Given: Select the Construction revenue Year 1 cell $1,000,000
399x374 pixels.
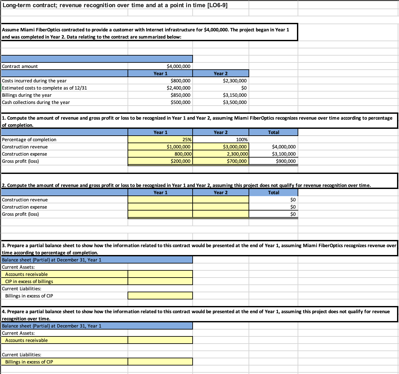Looking at the screenshot, I should point(160,146).
